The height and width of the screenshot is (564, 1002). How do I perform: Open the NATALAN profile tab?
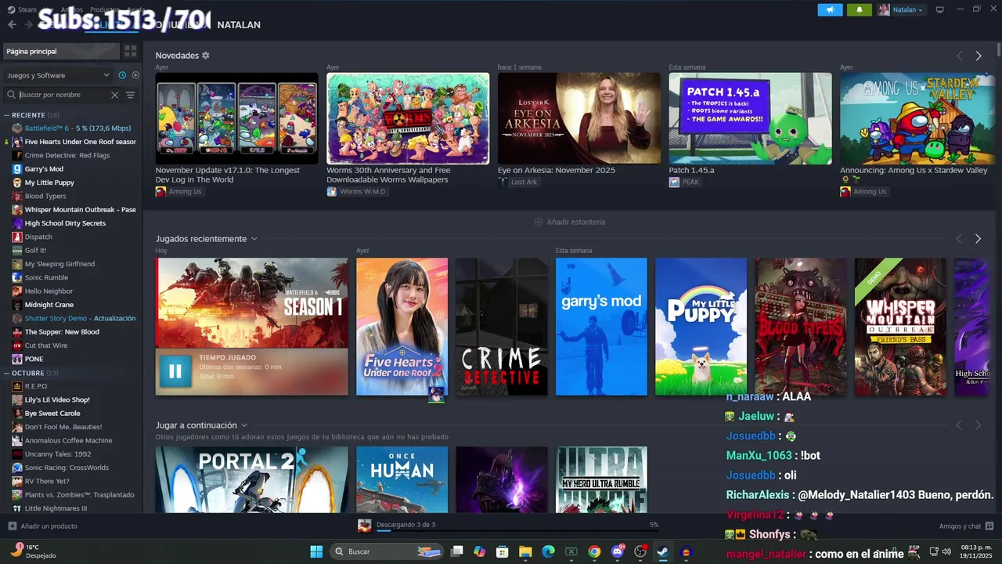pyautogui.click(x=239, y=25)
